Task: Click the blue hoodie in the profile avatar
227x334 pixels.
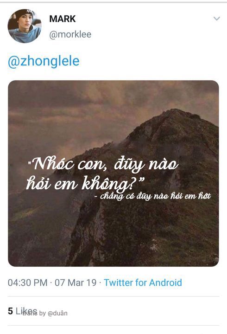Action: (x=24, y=36)
